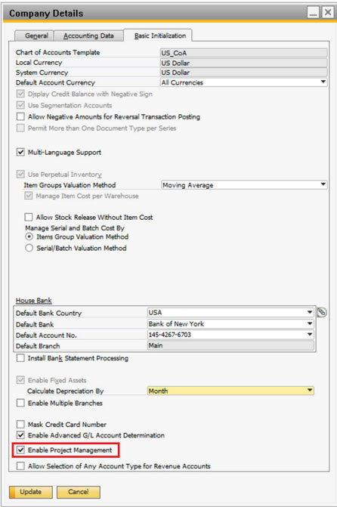Check Allow Stock Release Without Item Cost
Image resolution: width=337 pixels, height=507 pixels.
[x=29, y=217]
